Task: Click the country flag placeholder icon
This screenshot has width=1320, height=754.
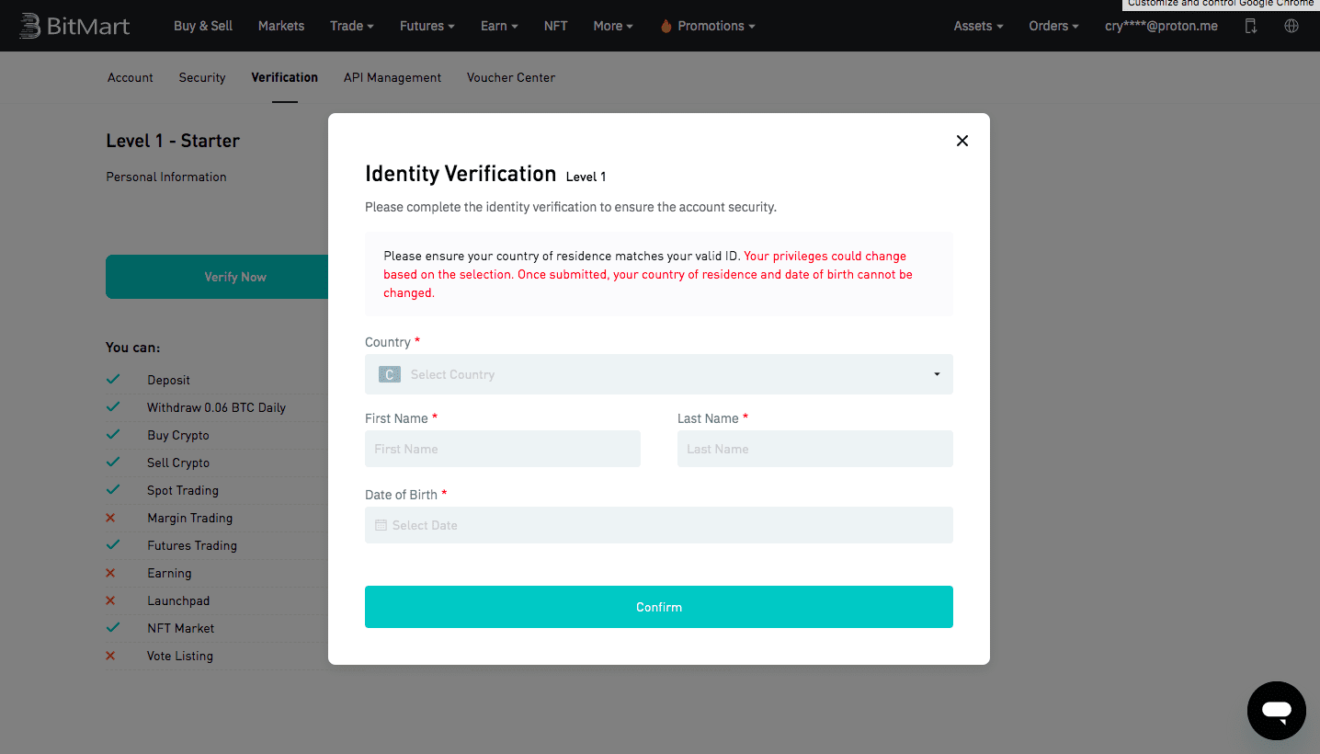Action: 390,374
